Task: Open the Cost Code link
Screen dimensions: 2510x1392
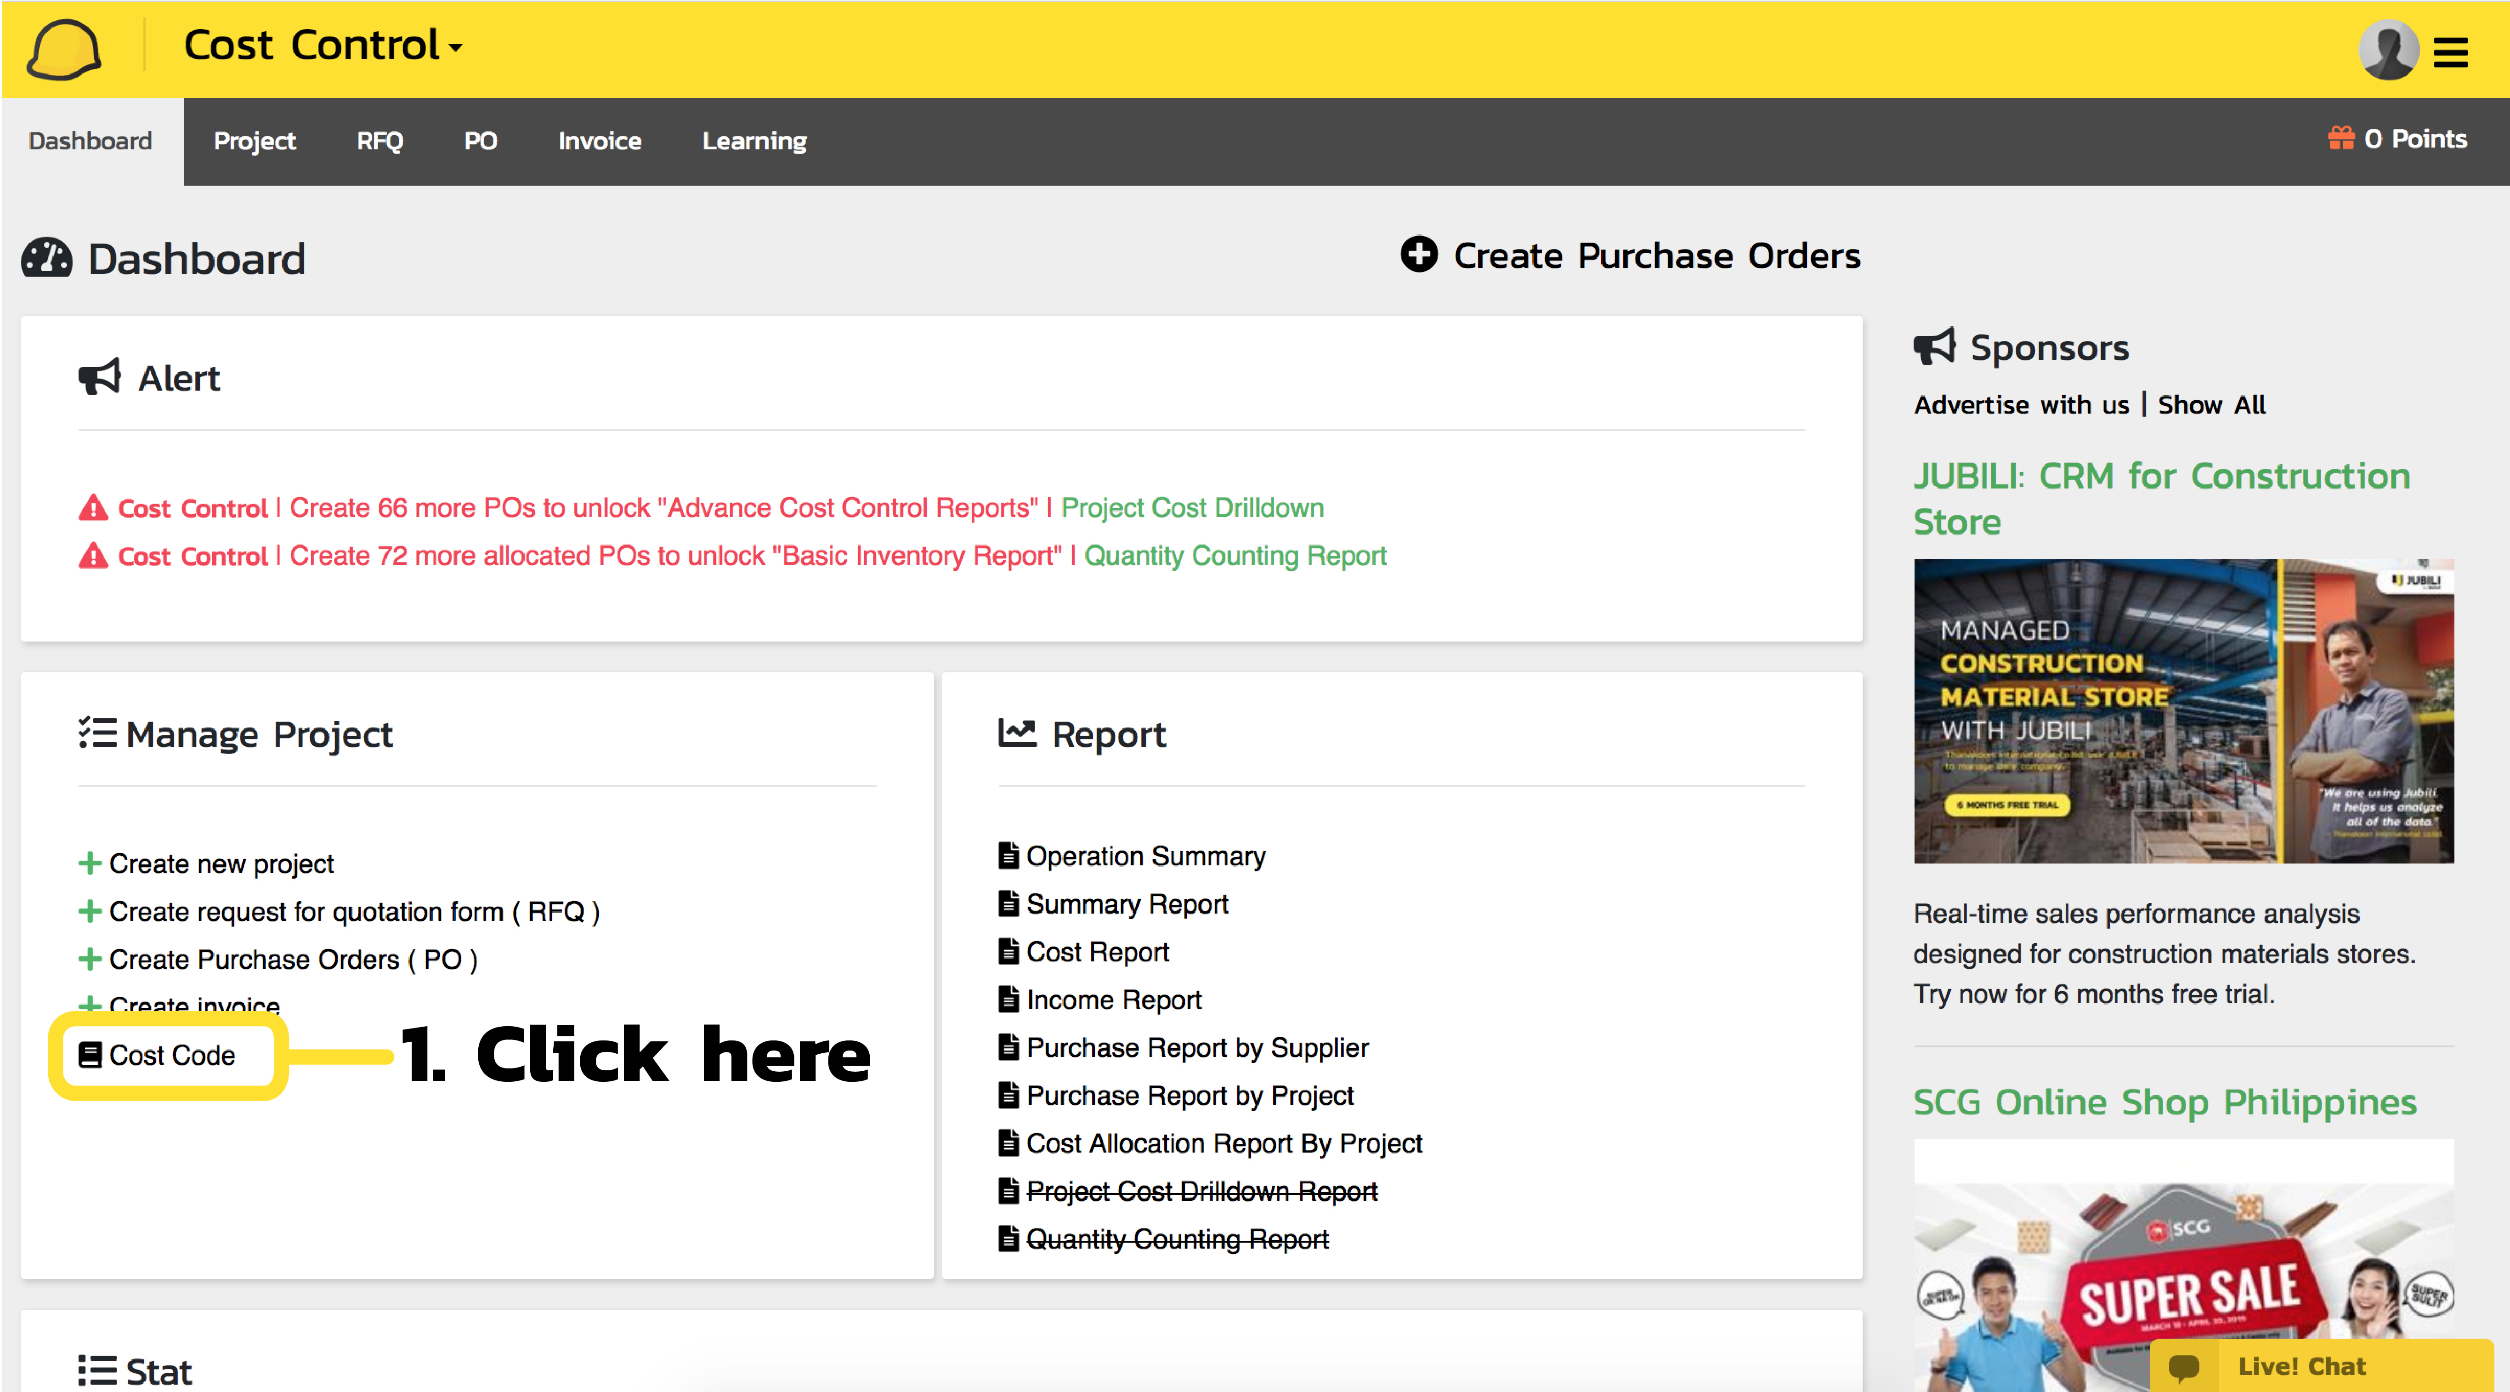Action: coord(171,1055)
